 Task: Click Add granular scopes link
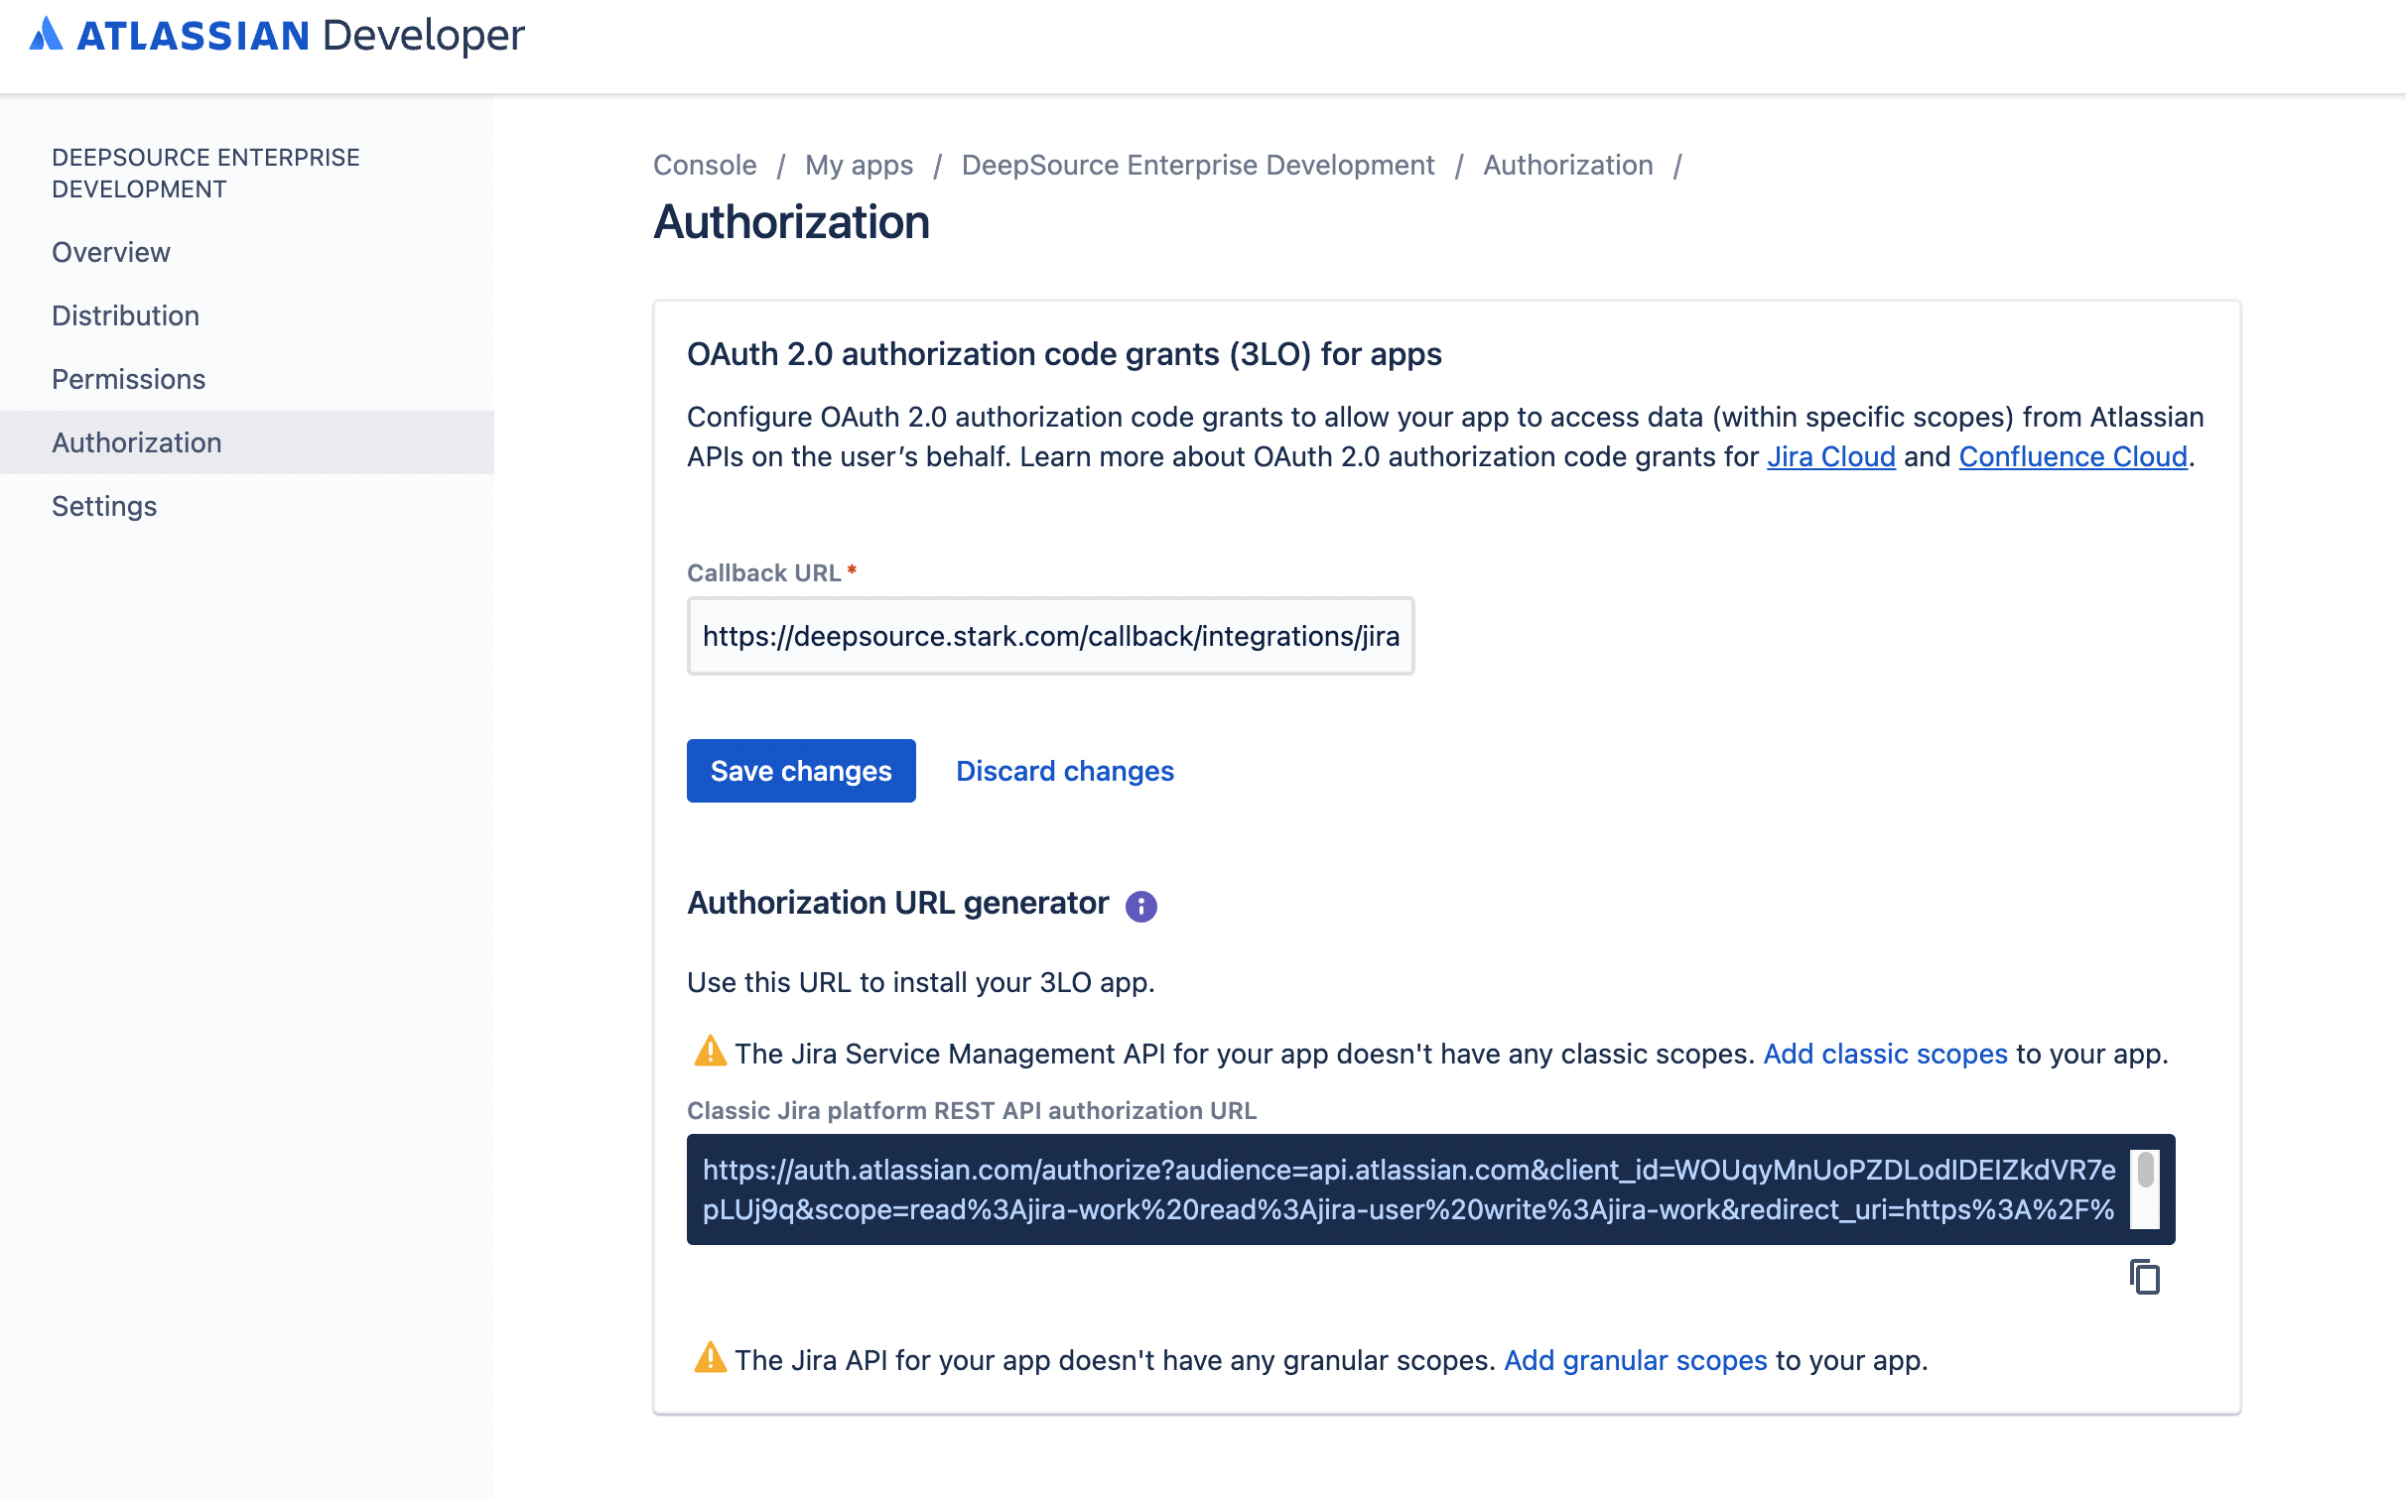[x=1634, y=1358]
